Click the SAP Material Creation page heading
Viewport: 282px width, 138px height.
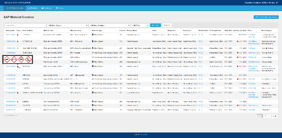coord(19,17)
